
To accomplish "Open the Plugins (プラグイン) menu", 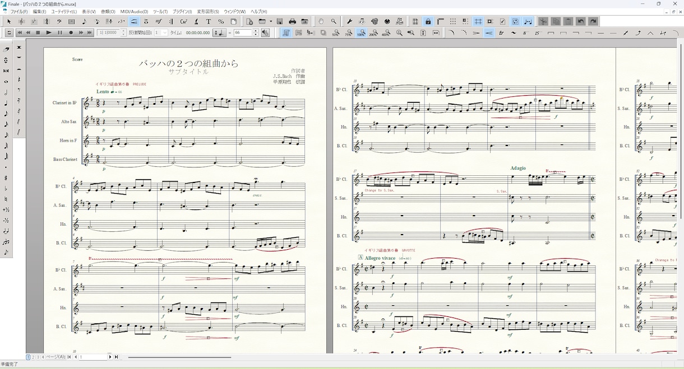I will point(181,11).
